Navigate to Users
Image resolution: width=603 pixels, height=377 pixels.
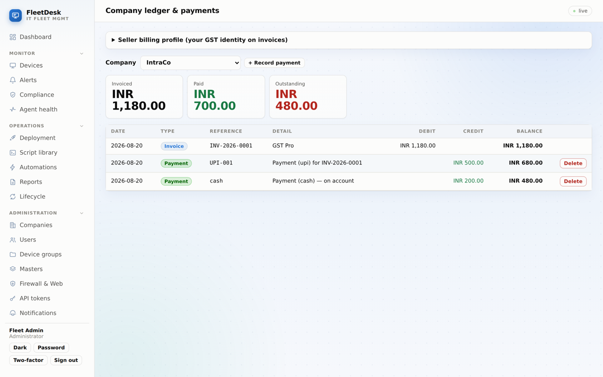[47, 240]
